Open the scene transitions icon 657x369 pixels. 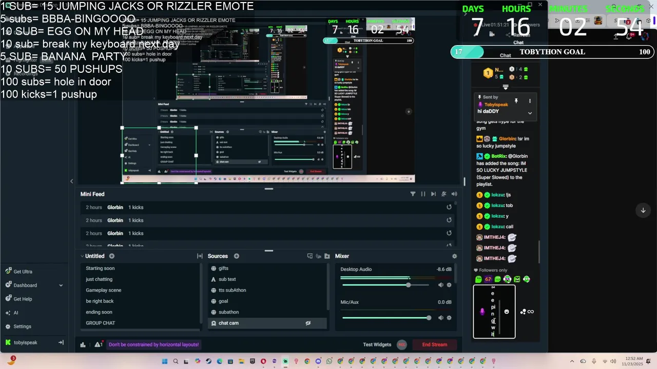(x=200, y=256)
